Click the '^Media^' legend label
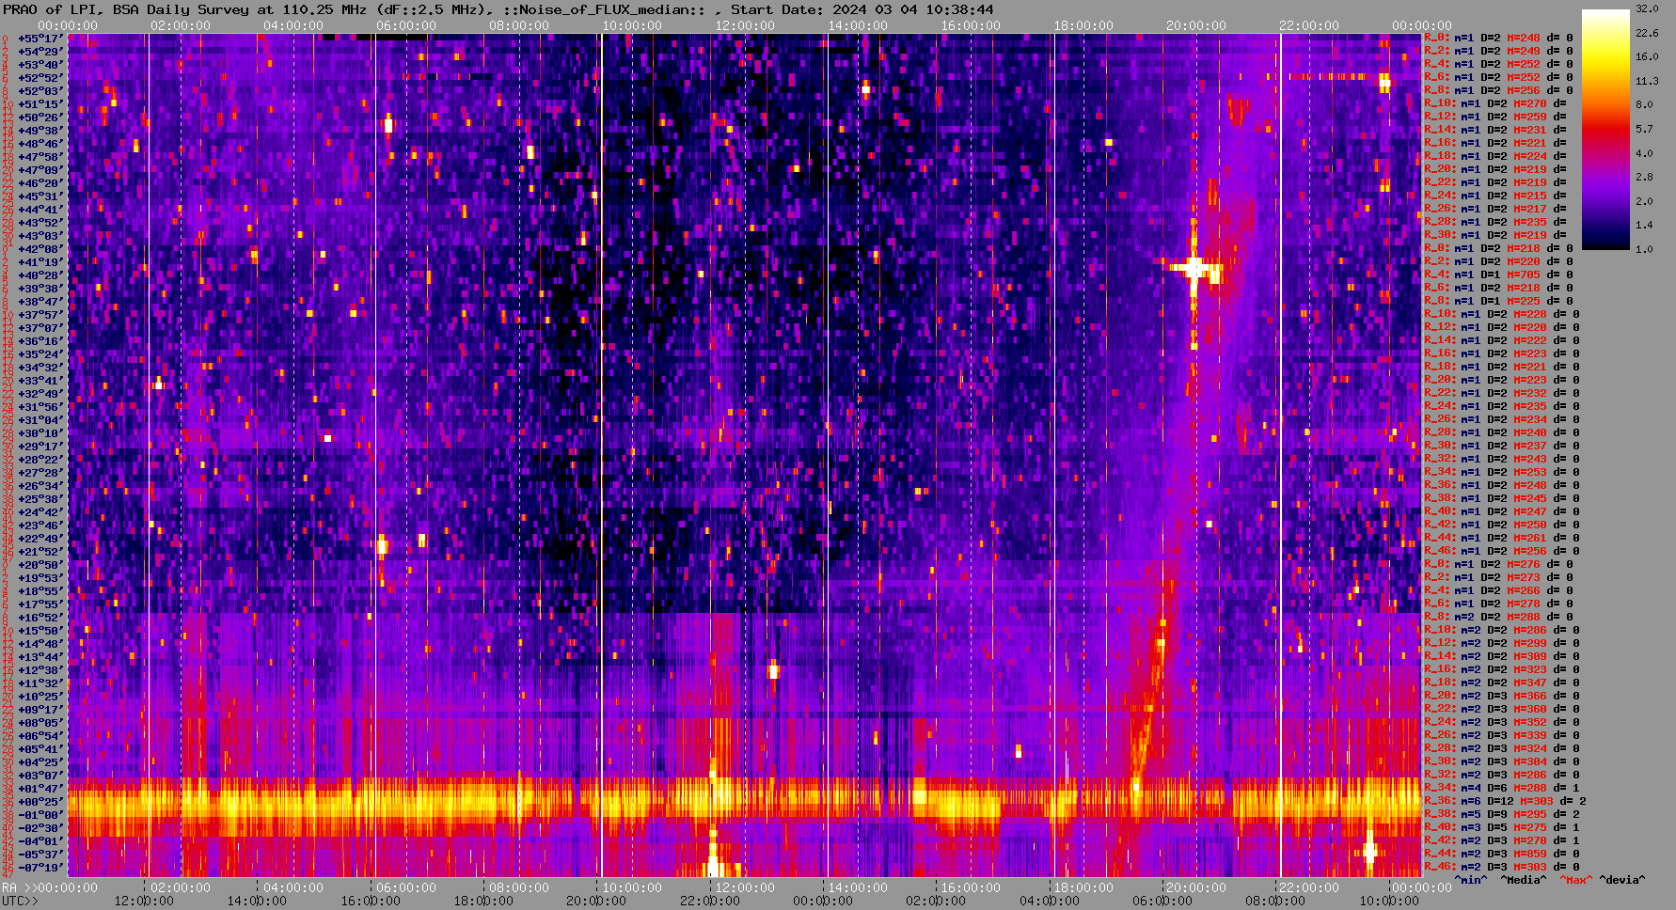Image resolution: width=1676 pixels, height=910 pixels. [1523, 880]
